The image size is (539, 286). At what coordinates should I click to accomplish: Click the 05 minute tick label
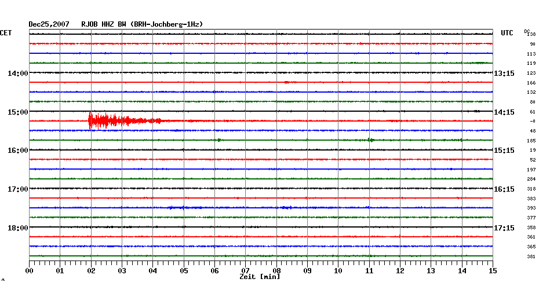click(184, 271)
